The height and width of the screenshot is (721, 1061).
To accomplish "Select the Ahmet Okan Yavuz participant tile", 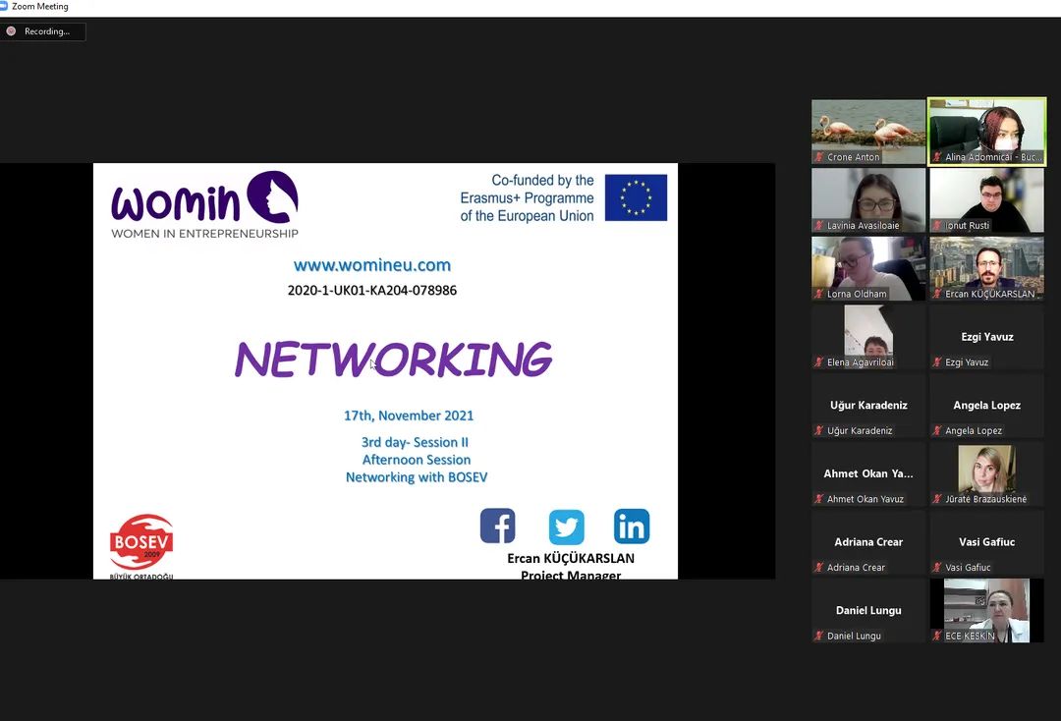I will (868, 474).
